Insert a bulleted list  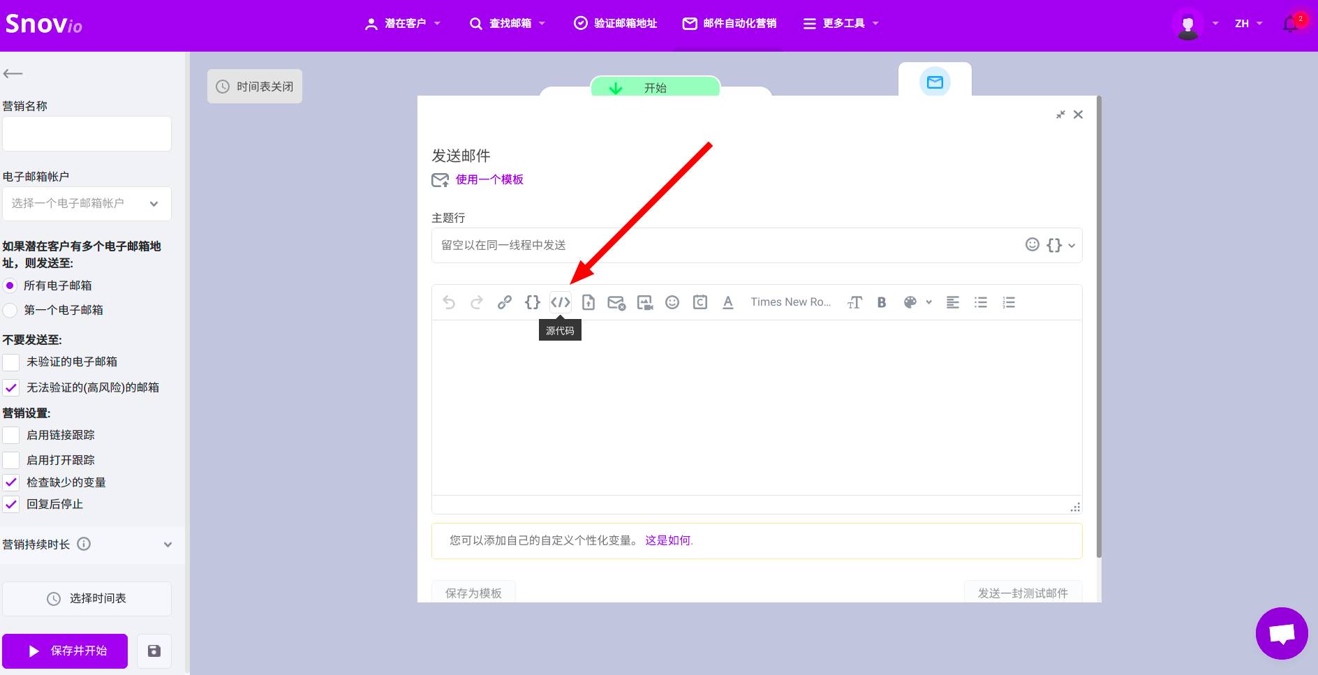pyautogui.click(x=981, y=302)
